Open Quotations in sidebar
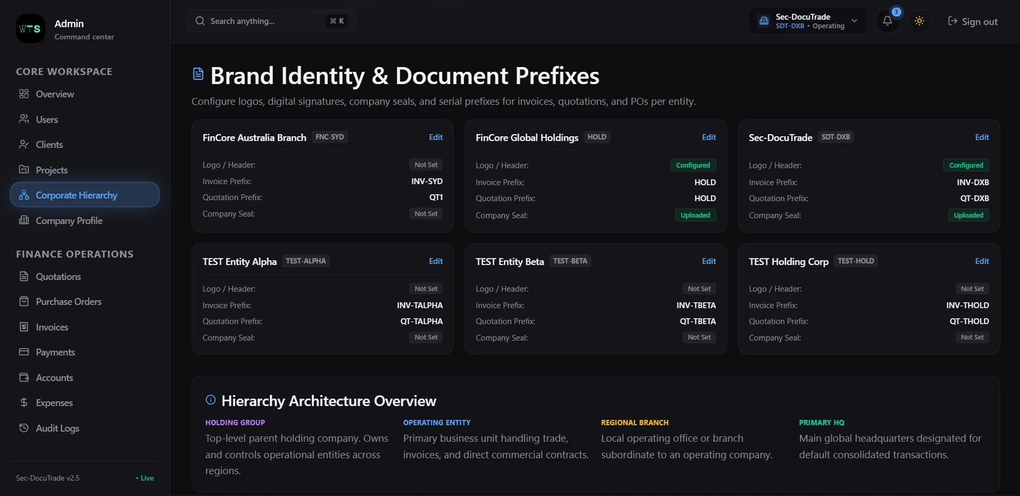1020x496 pixels. (85, 277)
